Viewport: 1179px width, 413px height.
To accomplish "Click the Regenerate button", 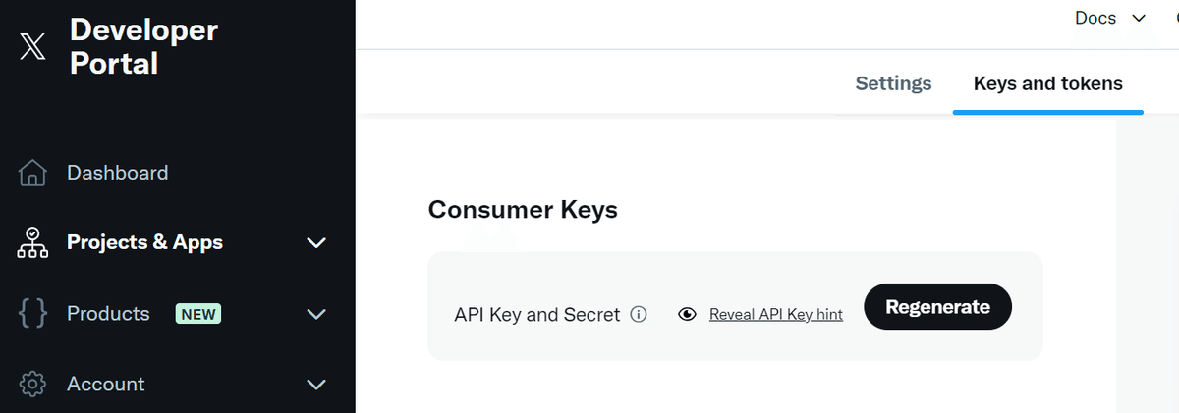I will [937, 307].
